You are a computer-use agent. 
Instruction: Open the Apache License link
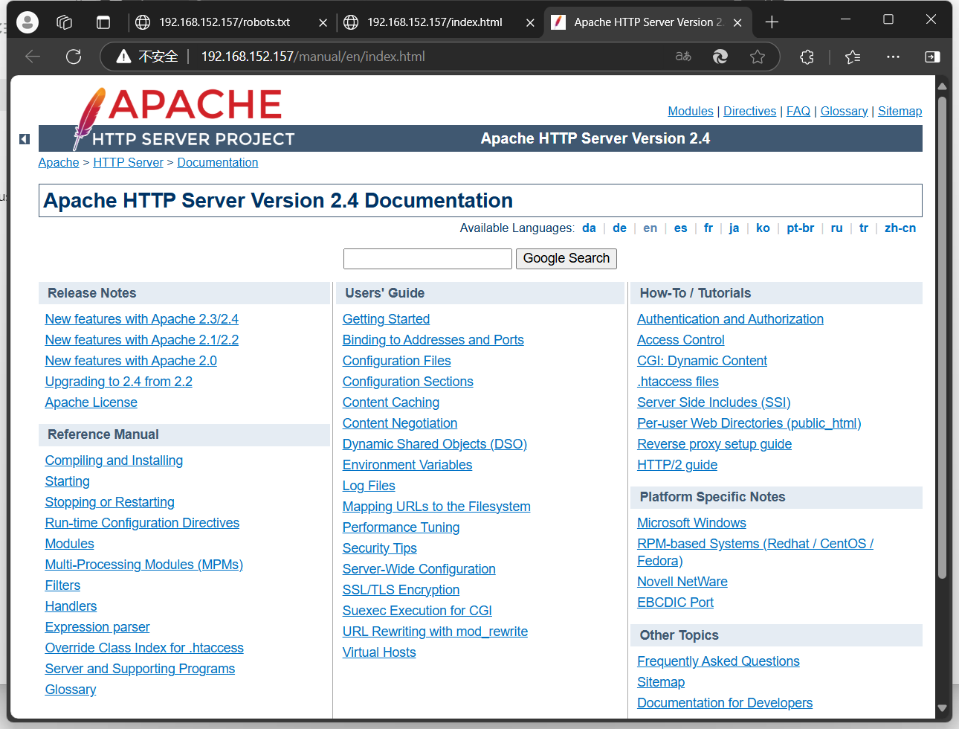point(91,402)
